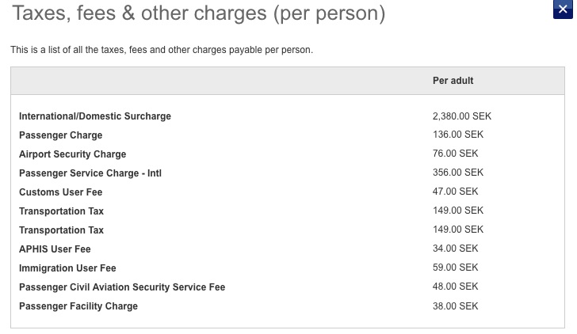Viewport: 577px width, 334px height.
Task: Click International/Domestic Surcharge label
Action: click(95, 116)
